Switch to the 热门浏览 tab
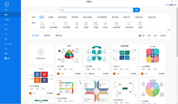 pyautogui.click(x=36, y=35)
